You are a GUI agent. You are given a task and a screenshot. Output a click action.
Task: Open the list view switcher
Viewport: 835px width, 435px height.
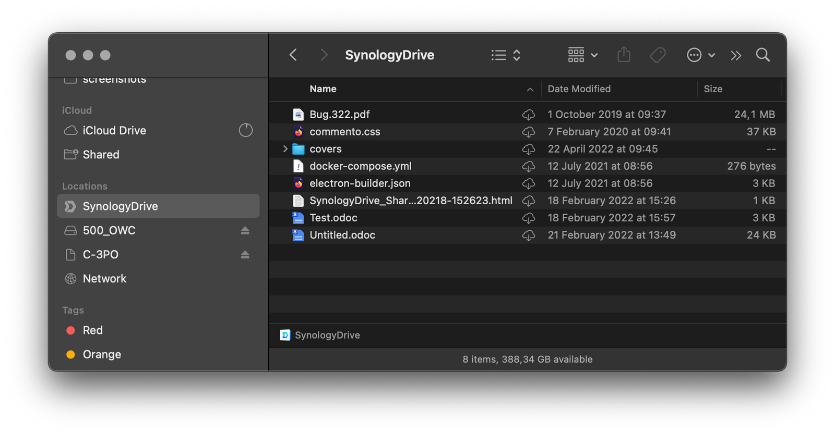506,55
